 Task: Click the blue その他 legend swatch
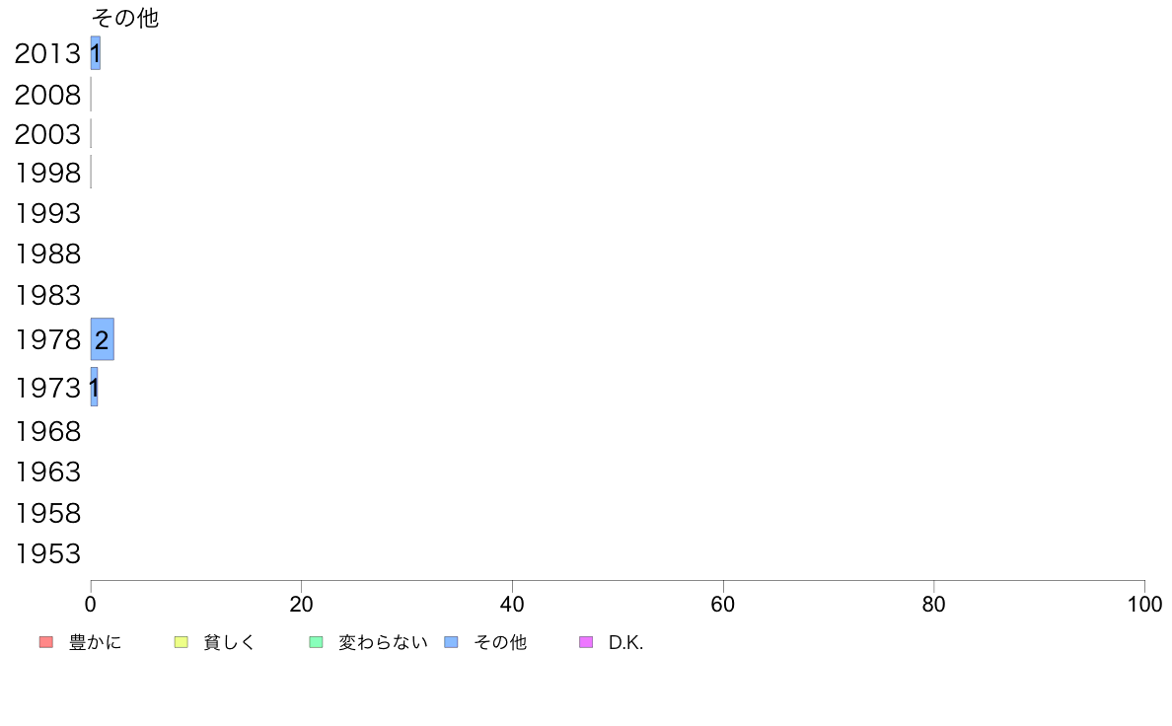(451, 642)
